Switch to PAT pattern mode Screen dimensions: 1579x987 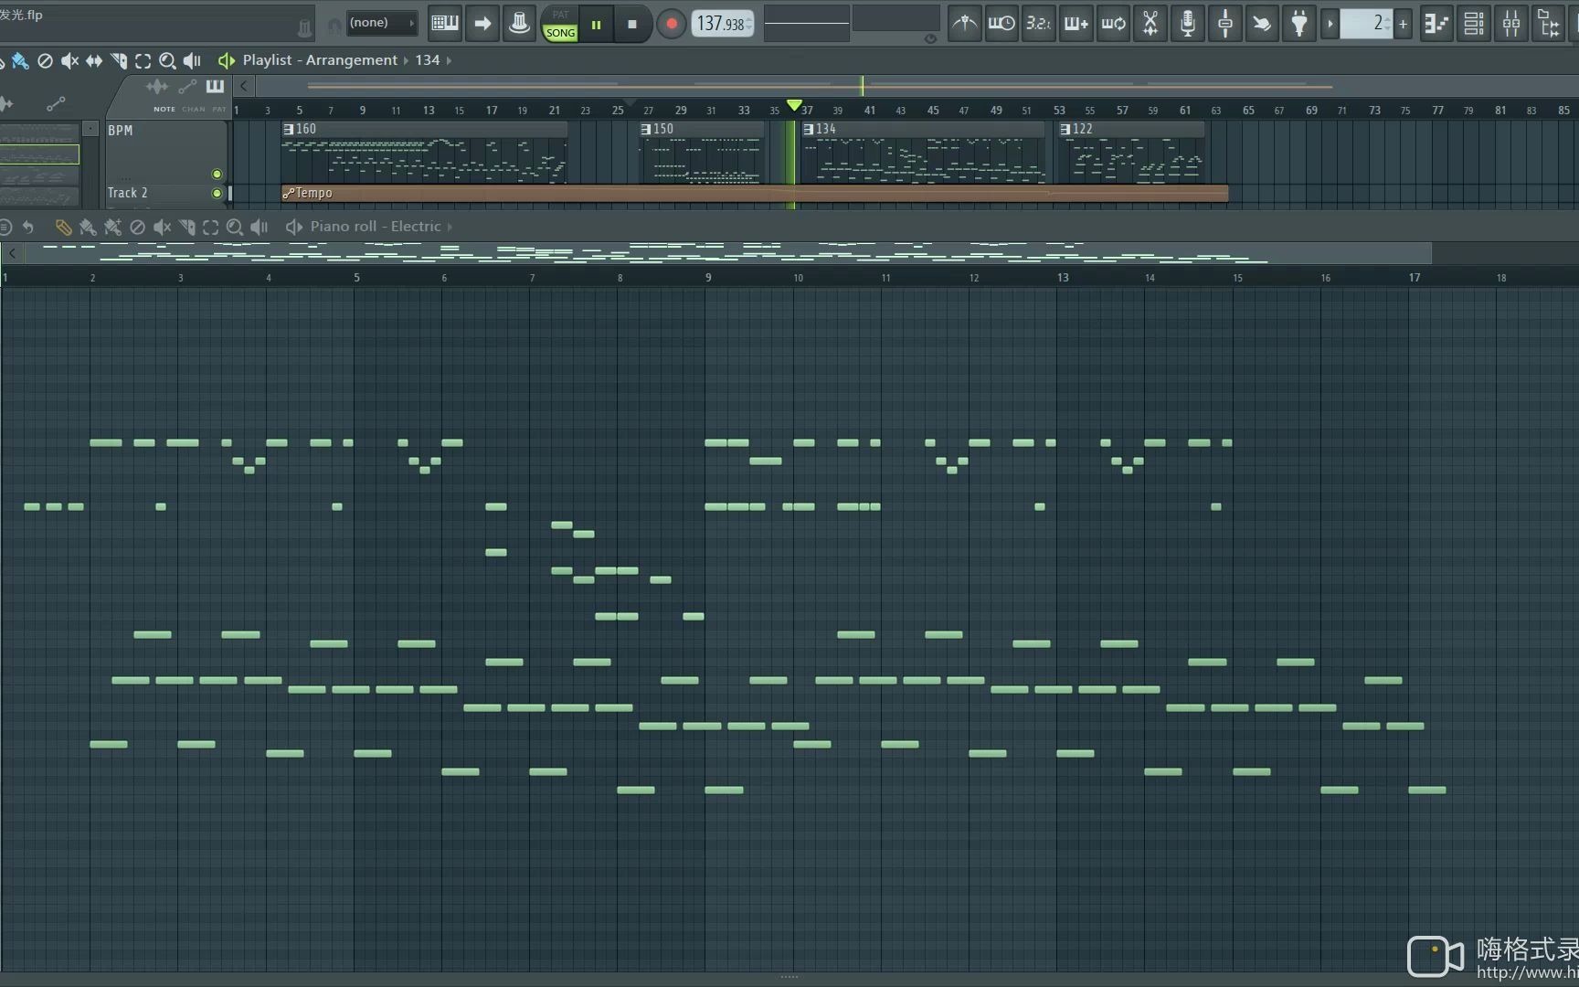click(560, 15)
